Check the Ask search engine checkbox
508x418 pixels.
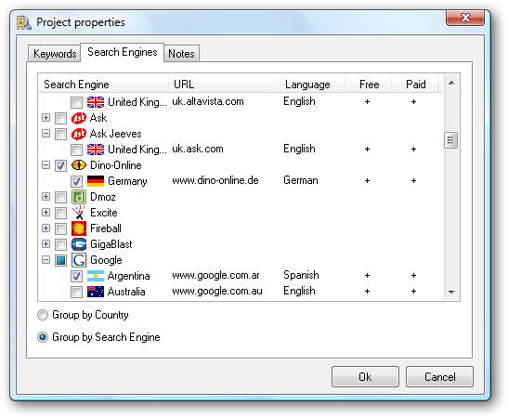click(60, 118)
